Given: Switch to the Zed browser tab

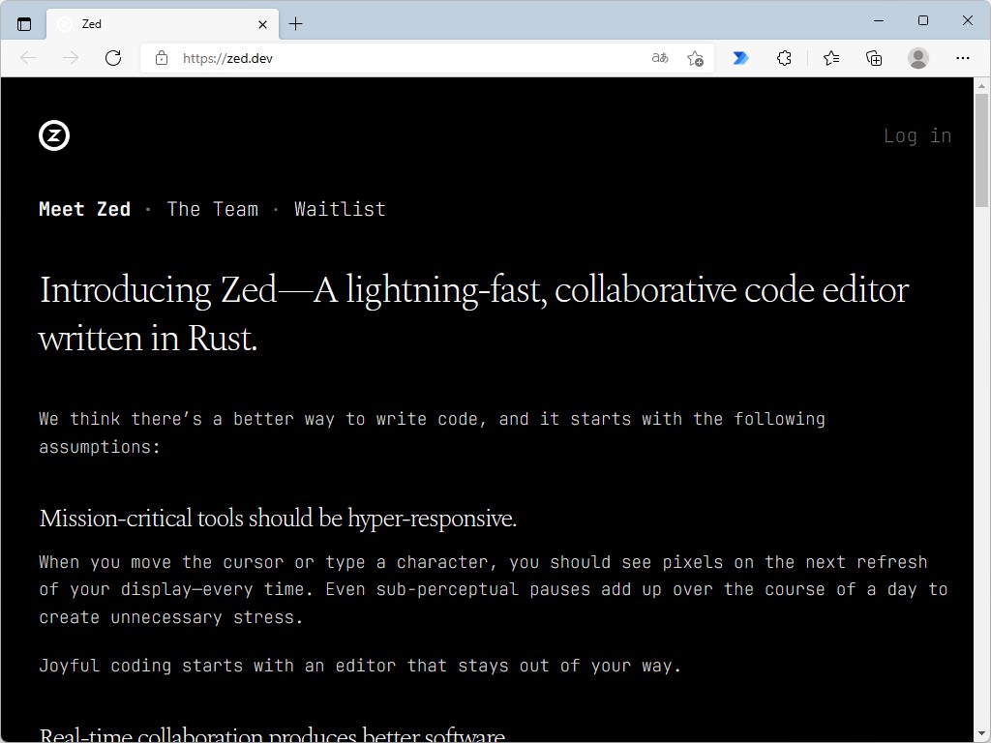Looking at the screenshot, I should click(155, 23).
